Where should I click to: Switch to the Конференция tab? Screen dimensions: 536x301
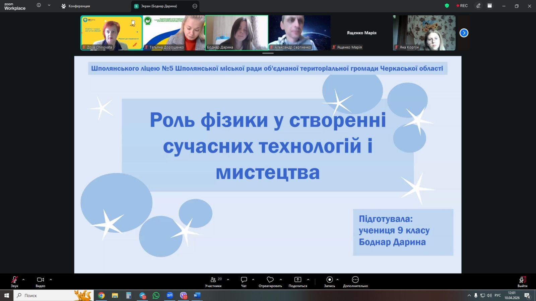point(76,6)
